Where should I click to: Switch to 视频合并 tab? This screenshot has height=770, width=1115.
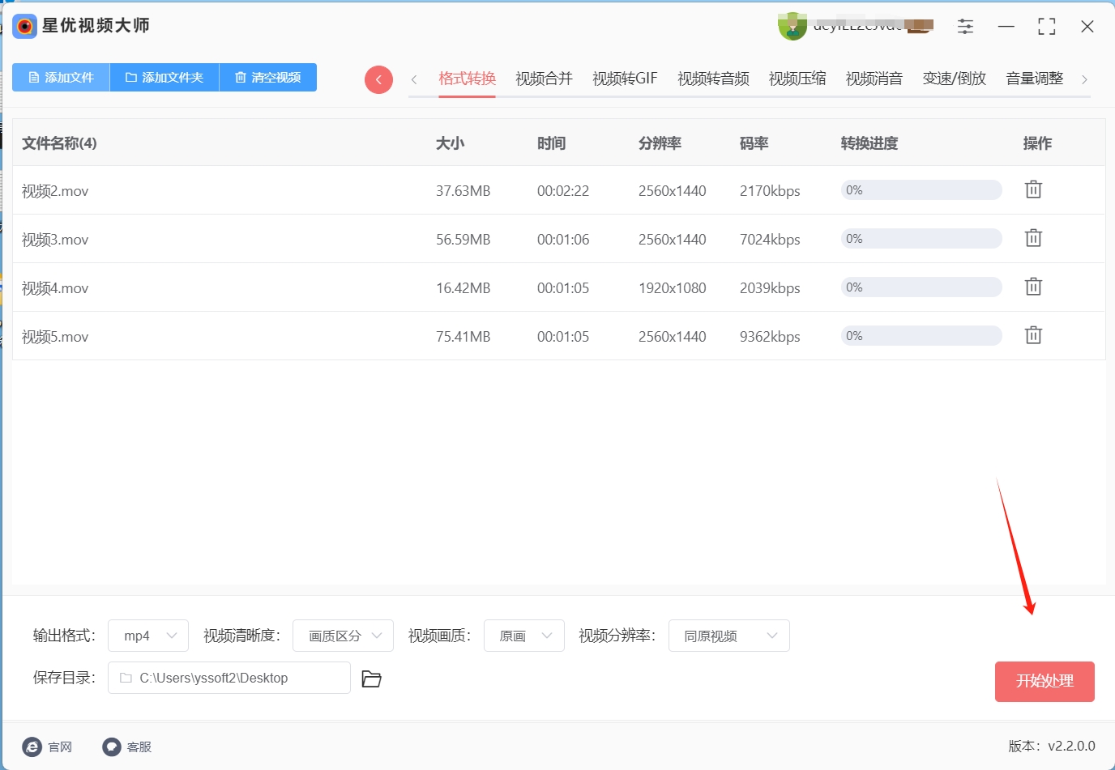coord(544,79)
